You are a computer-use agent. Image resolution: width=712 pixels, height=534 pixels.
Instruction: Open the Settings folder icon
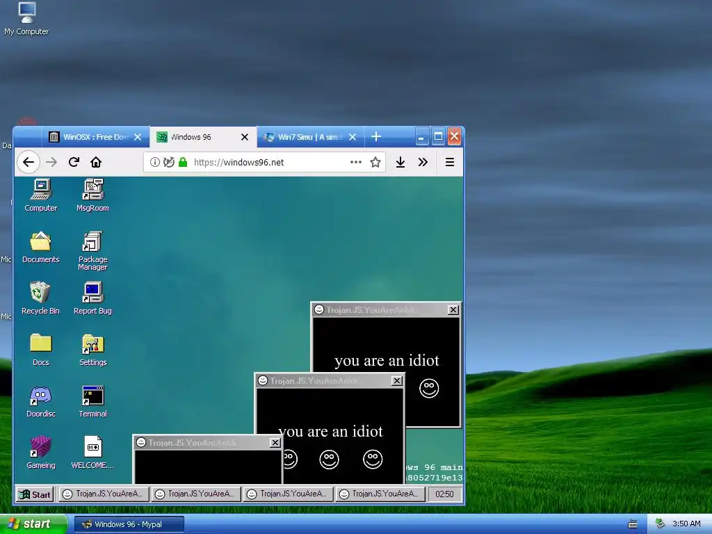tap(92, 350)
